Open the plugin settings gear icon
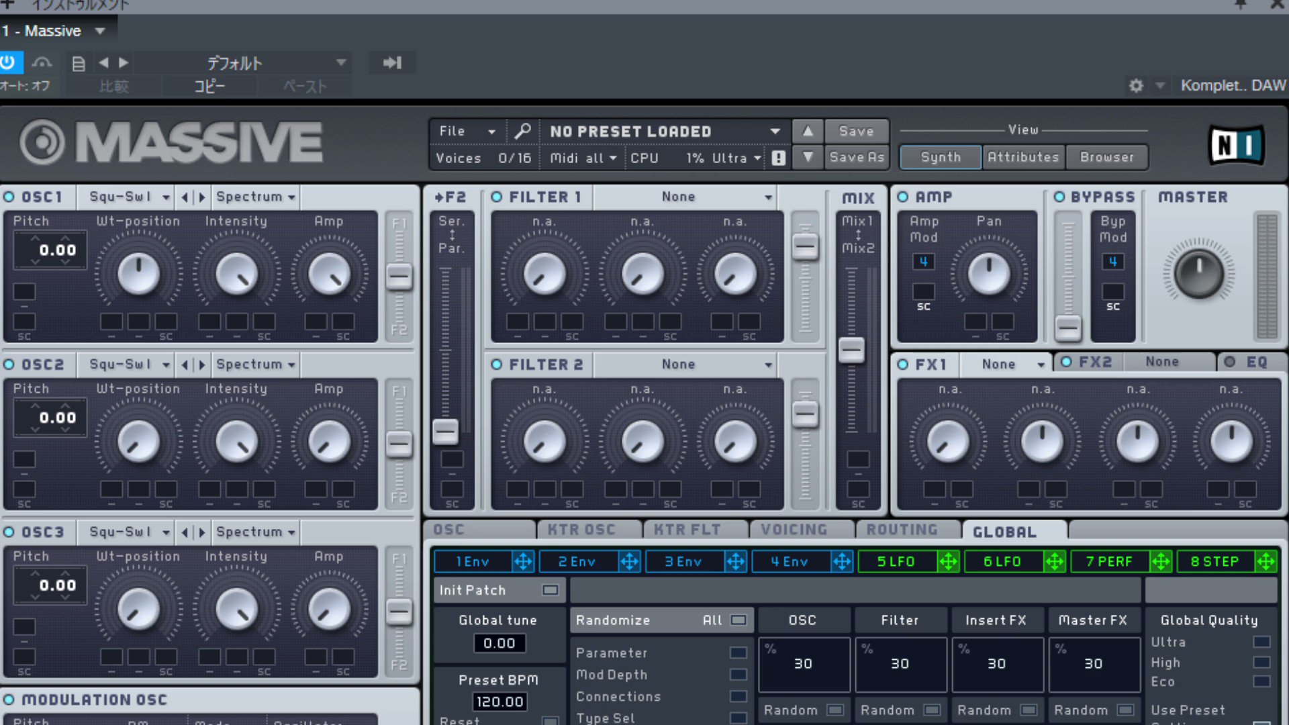The height and width of the screenshot is (725, 1289). pos(1136,86)
